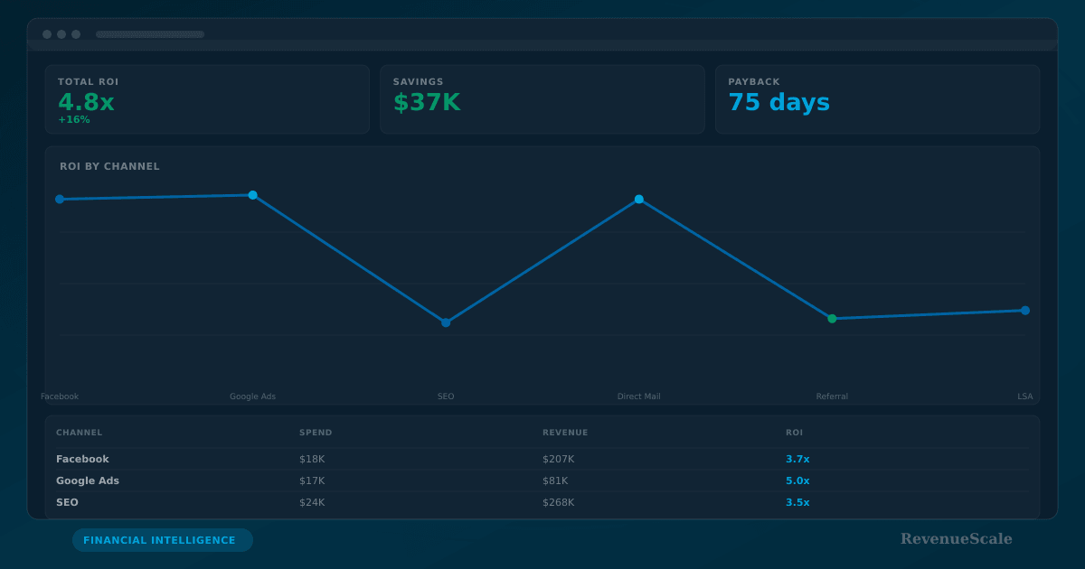
Task: Open the Savings $37K card
Action: [542, 99]
